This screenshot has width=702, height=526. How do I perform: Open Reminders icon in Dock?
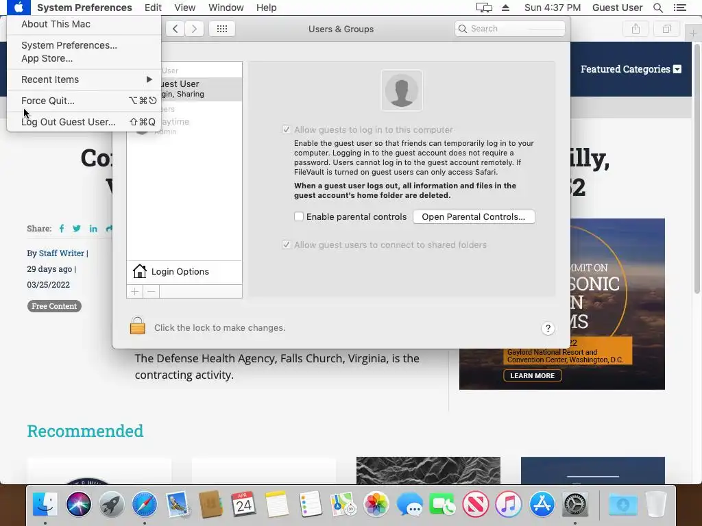(310, 504)
